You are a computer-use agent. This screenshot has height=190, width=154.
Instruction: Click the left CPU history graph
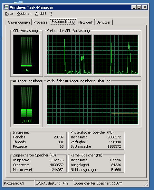69,54
